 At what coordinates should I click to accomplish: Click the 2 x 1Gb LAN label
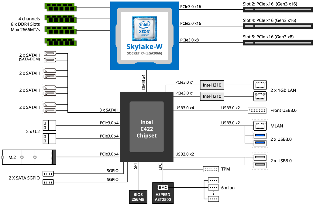283,90
